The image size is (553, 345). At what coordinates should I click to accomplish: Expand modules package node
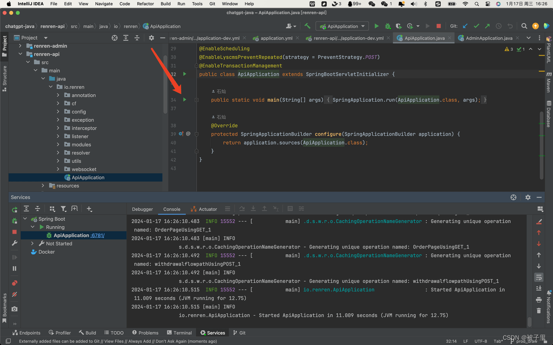pos(58,145)
